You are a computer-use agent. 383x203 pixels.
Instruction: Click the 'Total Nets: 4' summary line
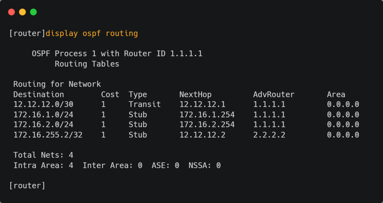pyautogui.click(x=43, y=155)
